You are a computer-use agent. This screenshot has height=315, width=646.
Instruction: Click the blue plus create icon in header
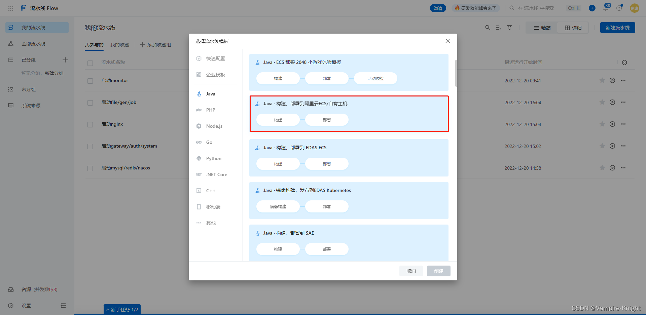(592, 8)
